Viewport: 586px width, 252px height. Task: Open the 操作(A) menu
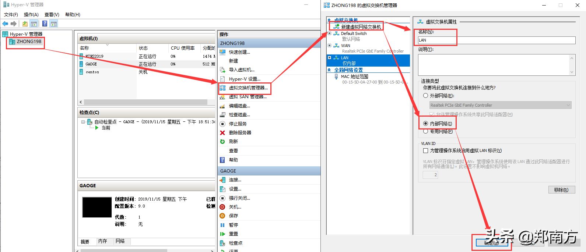(31, 15)
